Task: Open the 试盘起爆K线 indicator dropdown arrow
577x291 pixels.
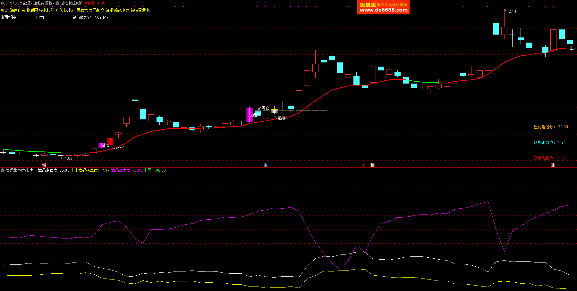Action: (x=57, y=3)
